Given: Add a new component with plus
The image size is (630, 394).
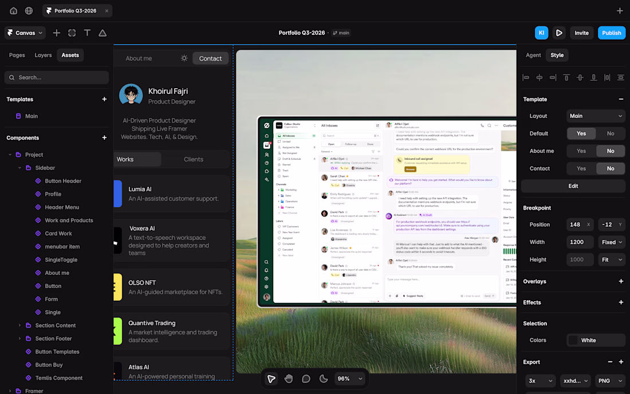Looking at the screenshot, I should pyautogui.click(x=104, y=138).
